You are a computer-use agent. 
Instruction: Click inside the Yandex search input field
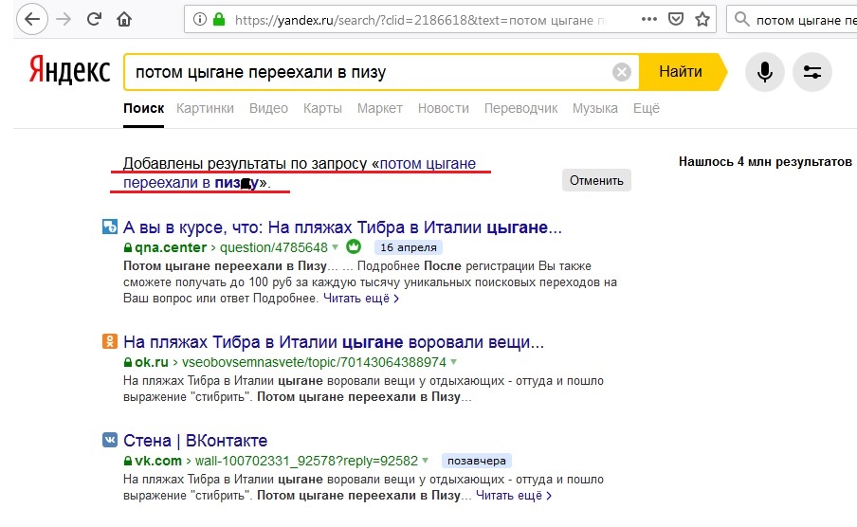coord(370,72)
